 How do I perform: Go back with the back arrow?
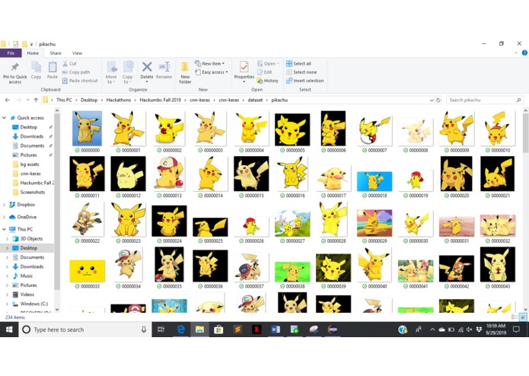(x=8, y=100)
